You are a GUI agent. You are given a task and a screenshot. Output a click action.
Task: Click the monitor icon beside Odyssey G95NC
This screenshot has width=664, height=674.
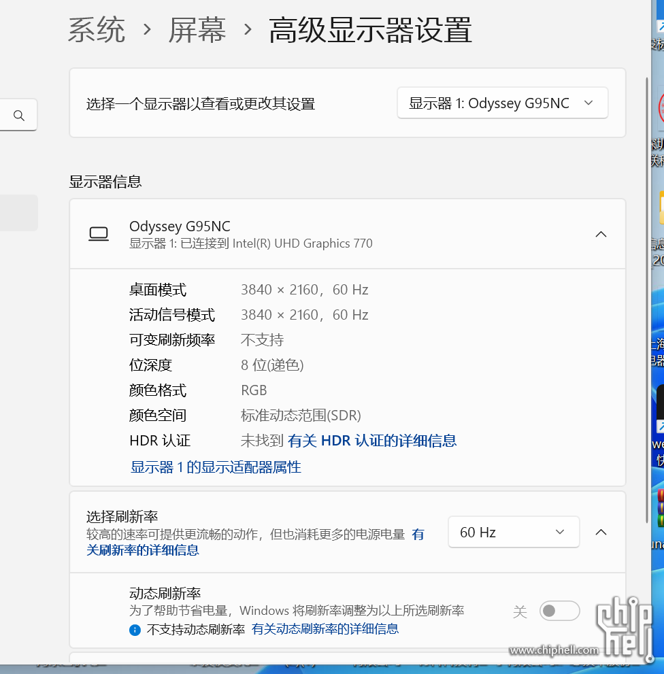point(99,234)
